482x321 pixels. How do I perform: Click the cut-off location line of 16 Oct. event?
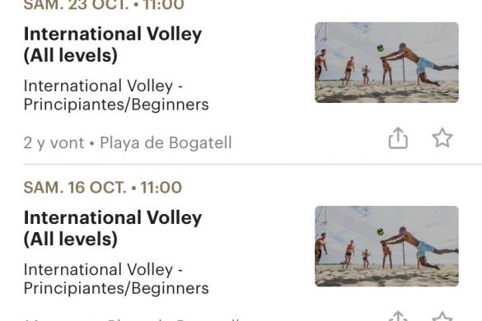(132, 319)
